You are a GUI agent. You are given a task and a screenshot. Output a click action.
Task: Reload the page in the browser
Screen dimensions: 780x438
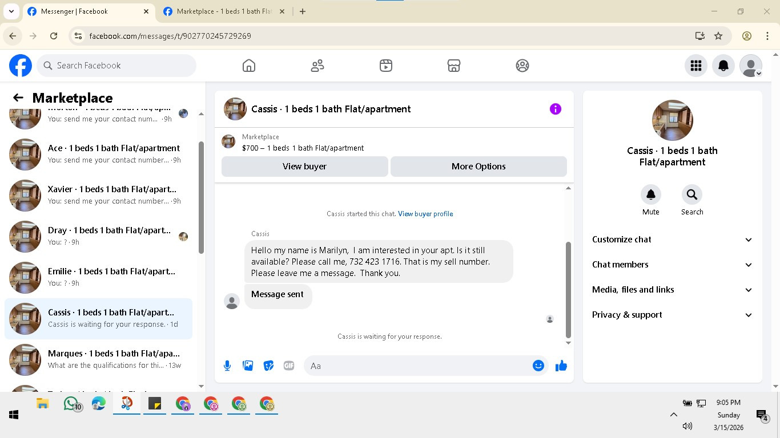[54, 36]
